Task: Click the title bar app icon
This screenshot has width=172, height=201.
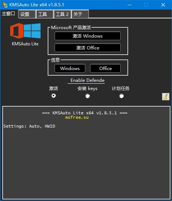Action: click(x=4, y=5)
